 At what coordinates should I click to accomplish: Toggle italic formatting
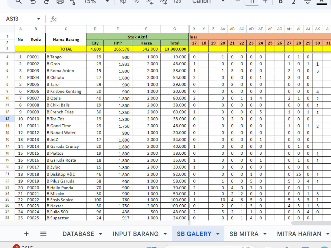294,2
